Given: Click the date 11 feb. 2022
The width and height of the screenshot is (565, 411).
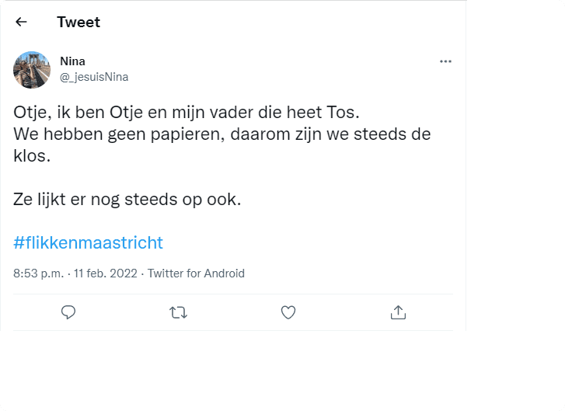Looking at the screenshot, I should (105, 273).
